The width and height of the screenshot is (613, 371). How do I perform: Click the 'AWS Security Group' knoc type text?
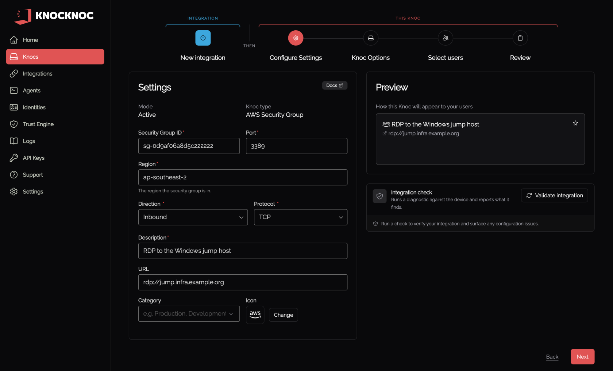pos(274,115)
